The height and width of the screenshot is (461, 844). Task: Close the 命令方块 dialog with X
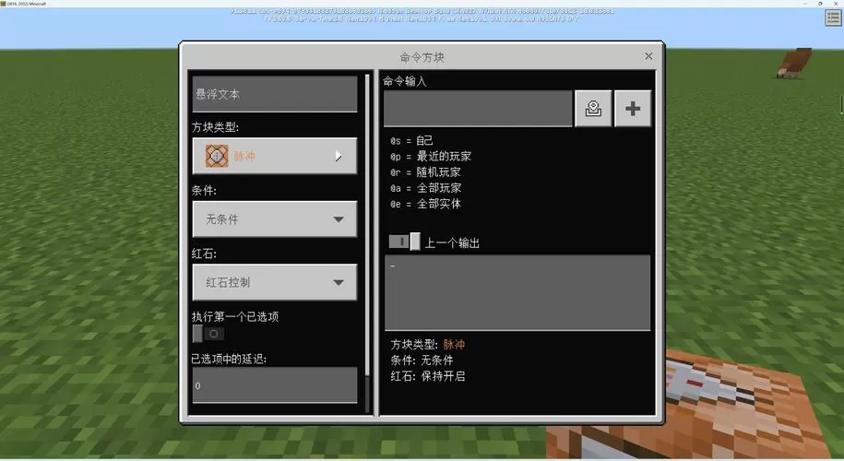click(x=648, y=56)
